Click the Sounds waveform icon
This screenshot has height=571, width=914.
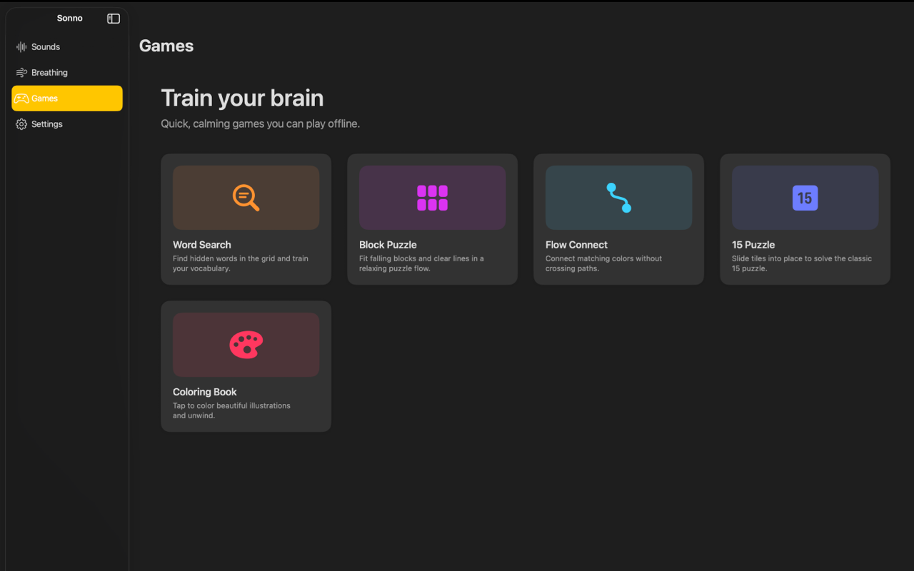tap(21, 47)
